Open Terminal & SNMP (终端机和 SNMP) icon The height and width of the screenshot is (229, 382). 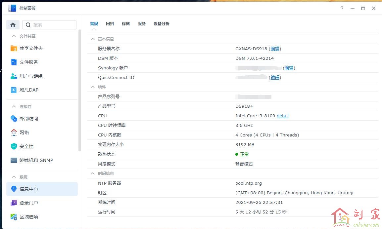pyautogui.click(x=14, y=160)
